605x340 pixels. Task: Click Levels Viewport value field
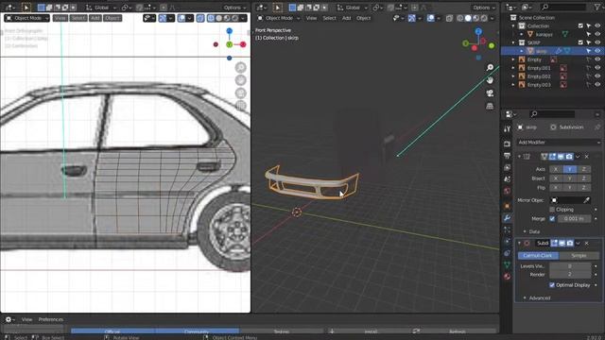pyautogui.click(x=570, y=266)
